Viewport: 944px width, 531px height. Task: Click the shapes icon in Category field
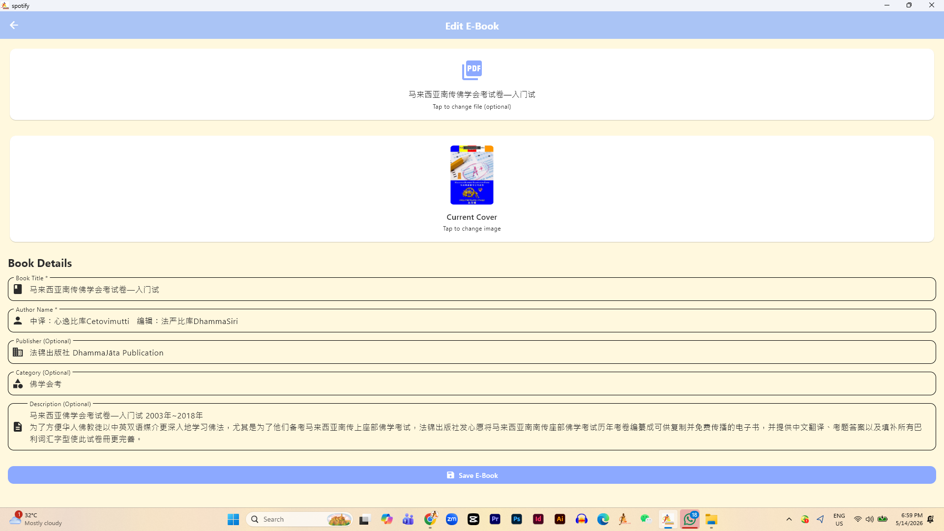[18, 383]
